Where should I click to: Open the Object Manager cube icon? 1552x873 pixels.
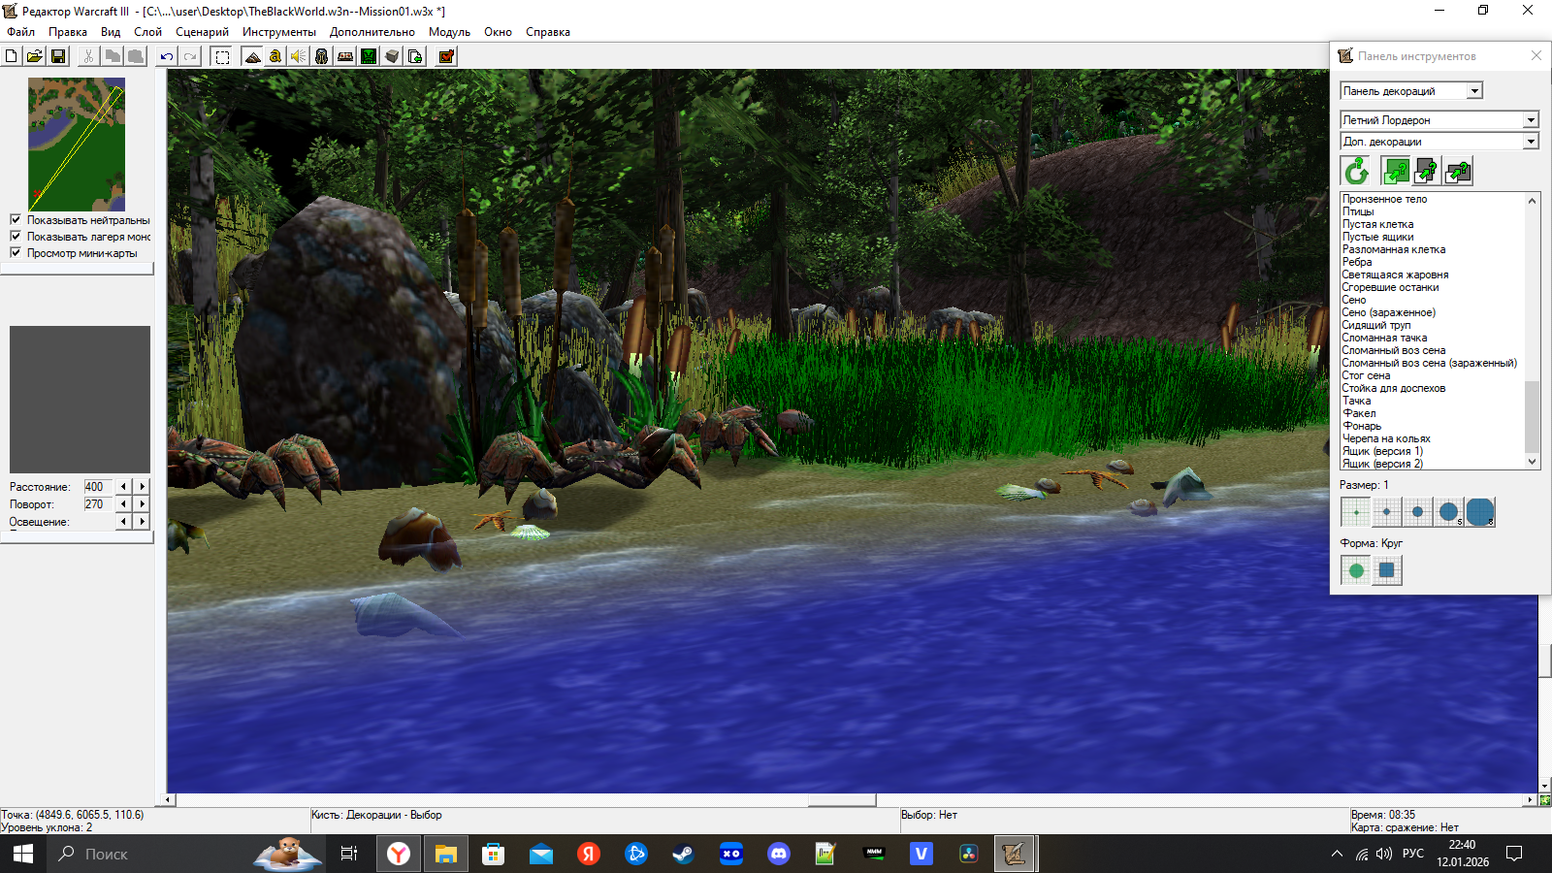point(392,56)
